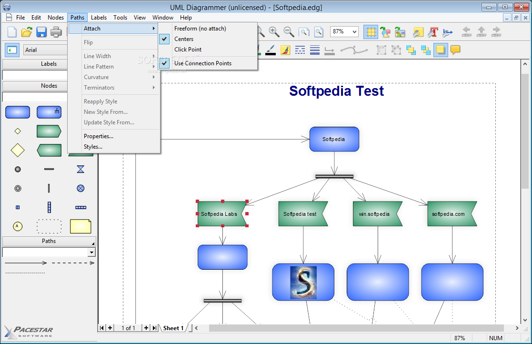Image resolution: width=532 pixels, height=344 pixels.
Task: Choose the dashed line pattern icon
Action: 300,50
